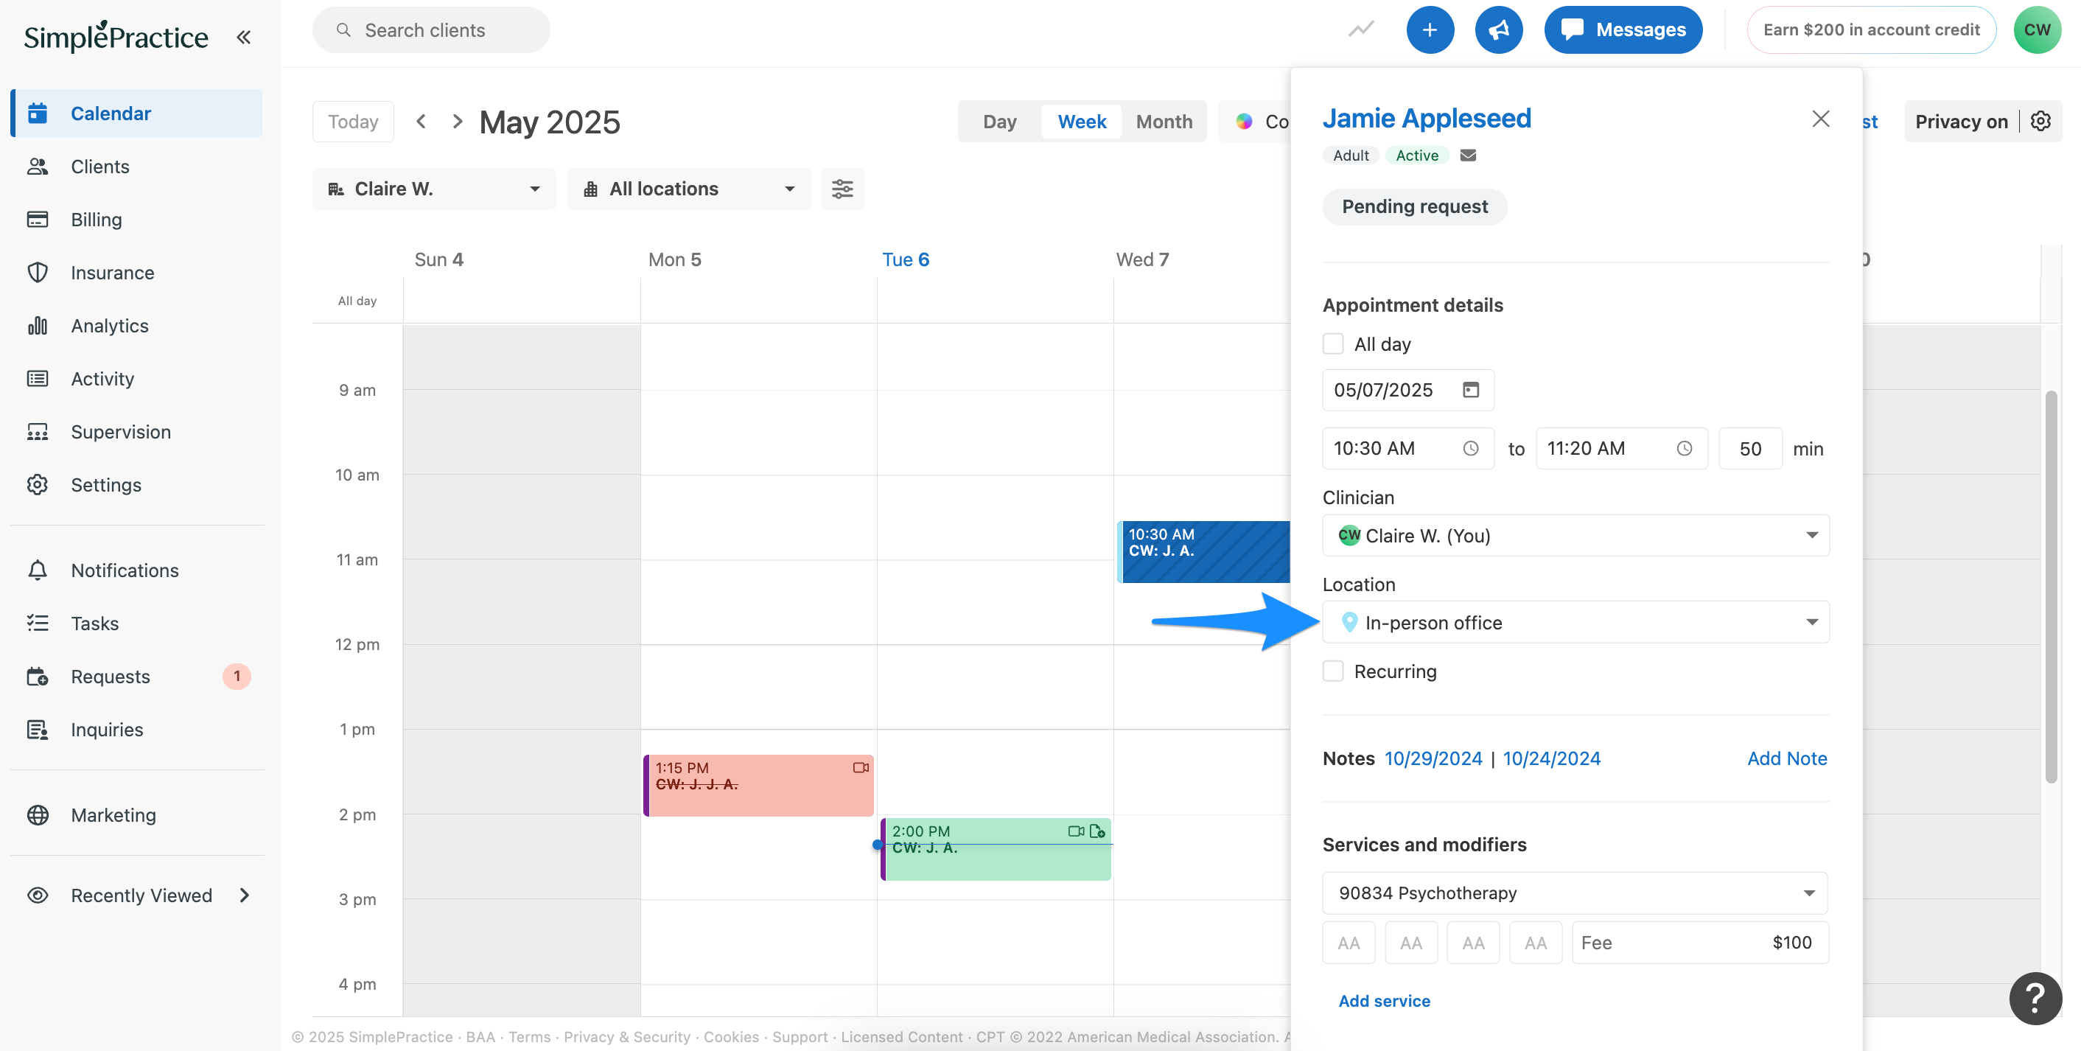Open Inquiries from the sidebar
The width and height of the screenshot is (2081, 1051).
(137, 730)
